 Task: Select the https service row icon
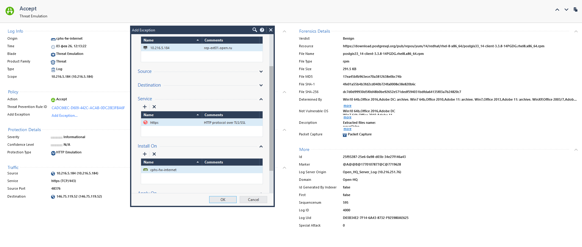click(x=145, y=122)
